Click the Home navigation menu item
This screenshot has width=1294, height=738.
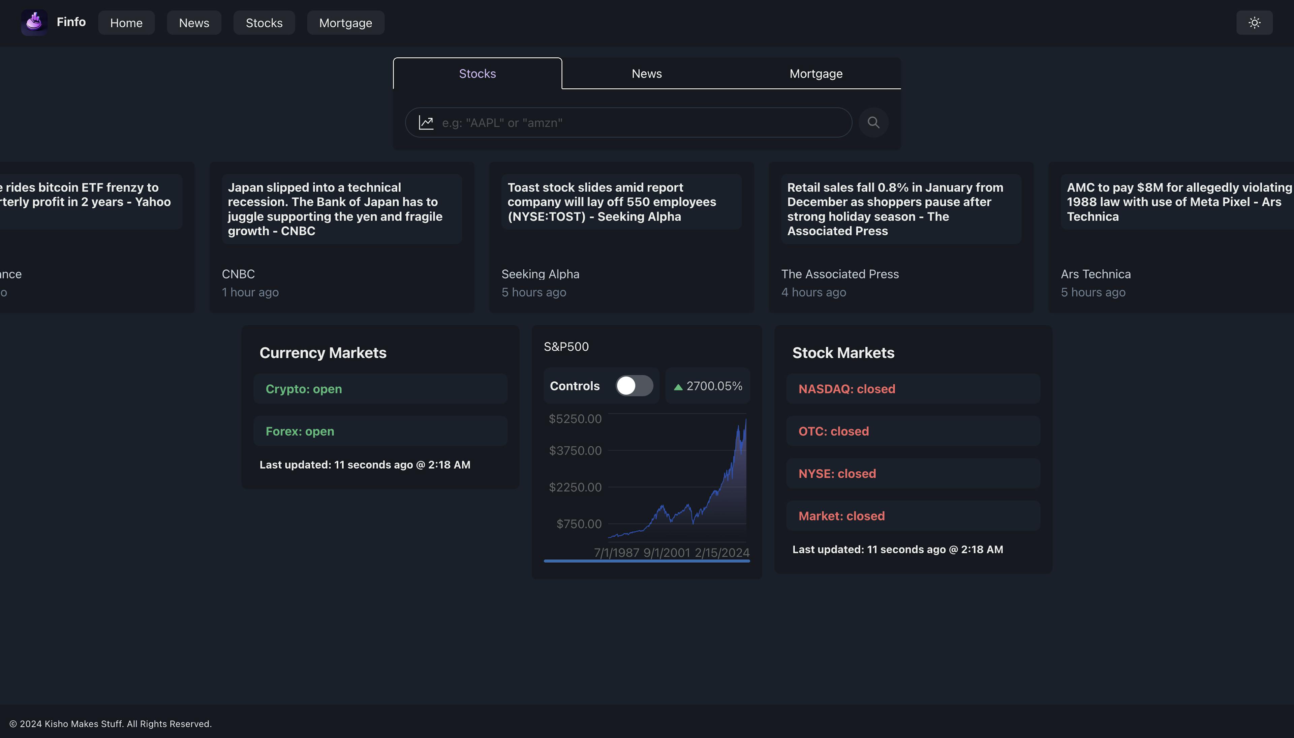point(126,22)
